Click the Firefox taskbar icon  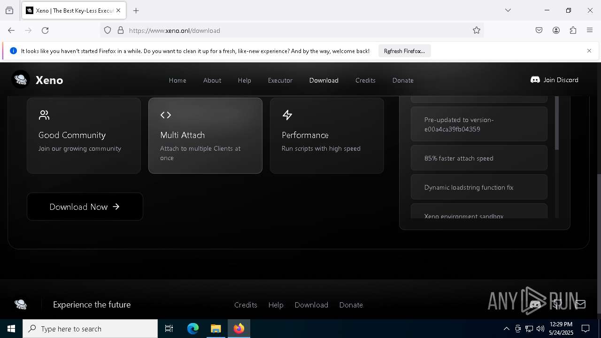[x=239, y=329]
